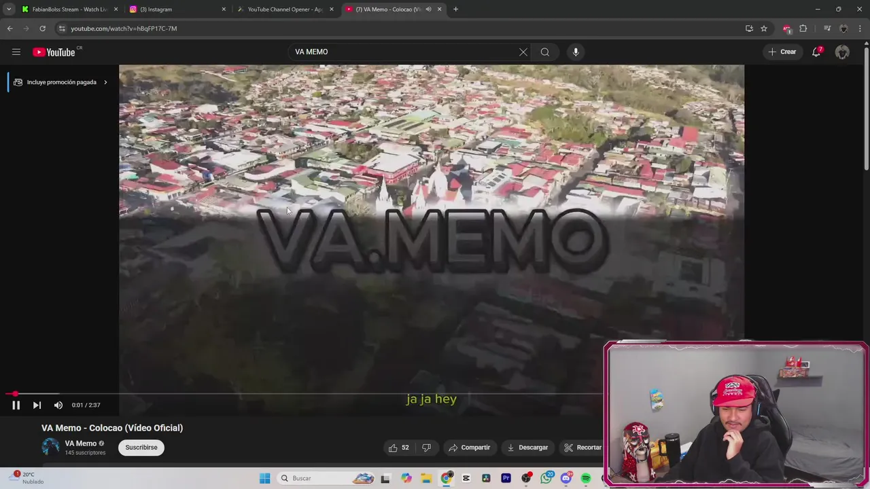Open the Crear upload menu
This screenshot has height=489, width=870.
[782, 52]
